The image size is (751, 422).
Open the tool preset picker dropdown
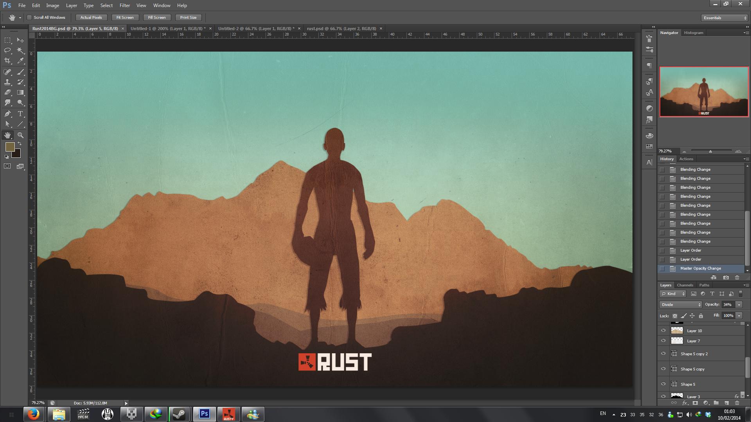[20, 18]
